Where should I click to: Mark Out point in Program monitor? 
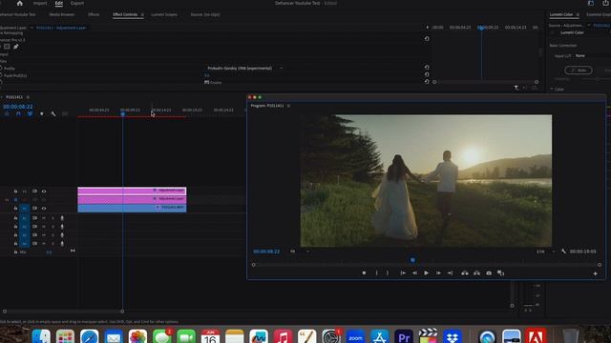pos(388,273)
